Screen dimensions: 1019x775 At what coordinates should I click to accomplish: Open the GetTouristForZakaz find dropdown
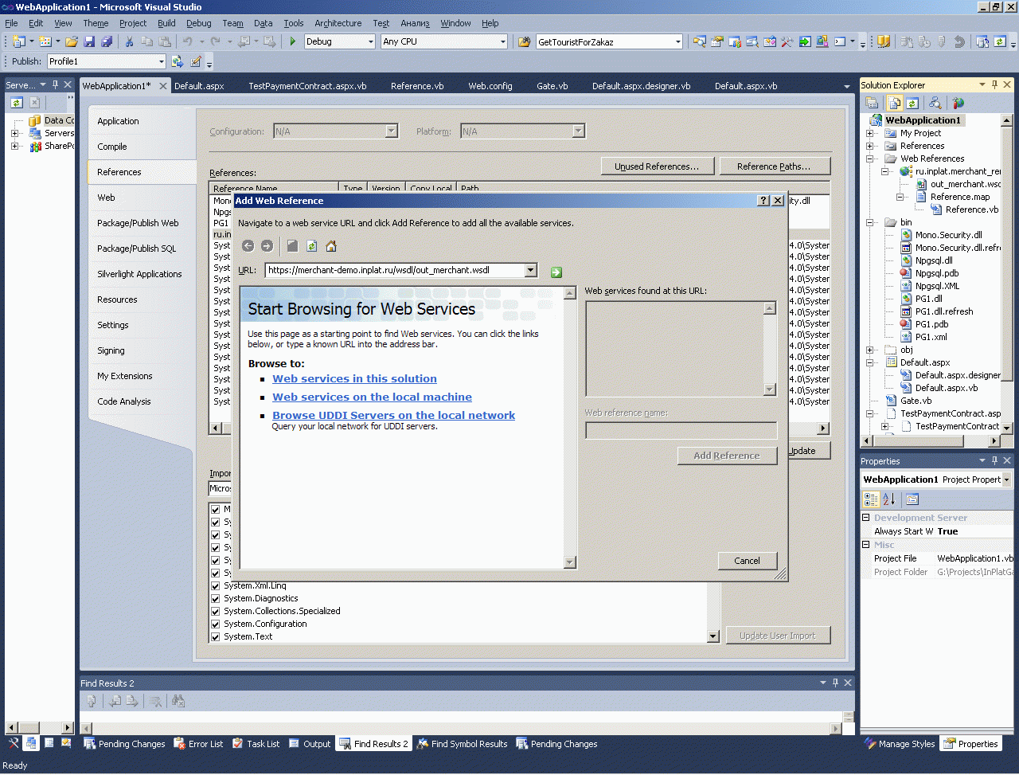tap(677, 41)
